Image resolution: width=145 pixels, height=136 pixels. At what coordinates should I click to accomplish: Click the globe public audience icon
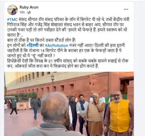[29, 13]
